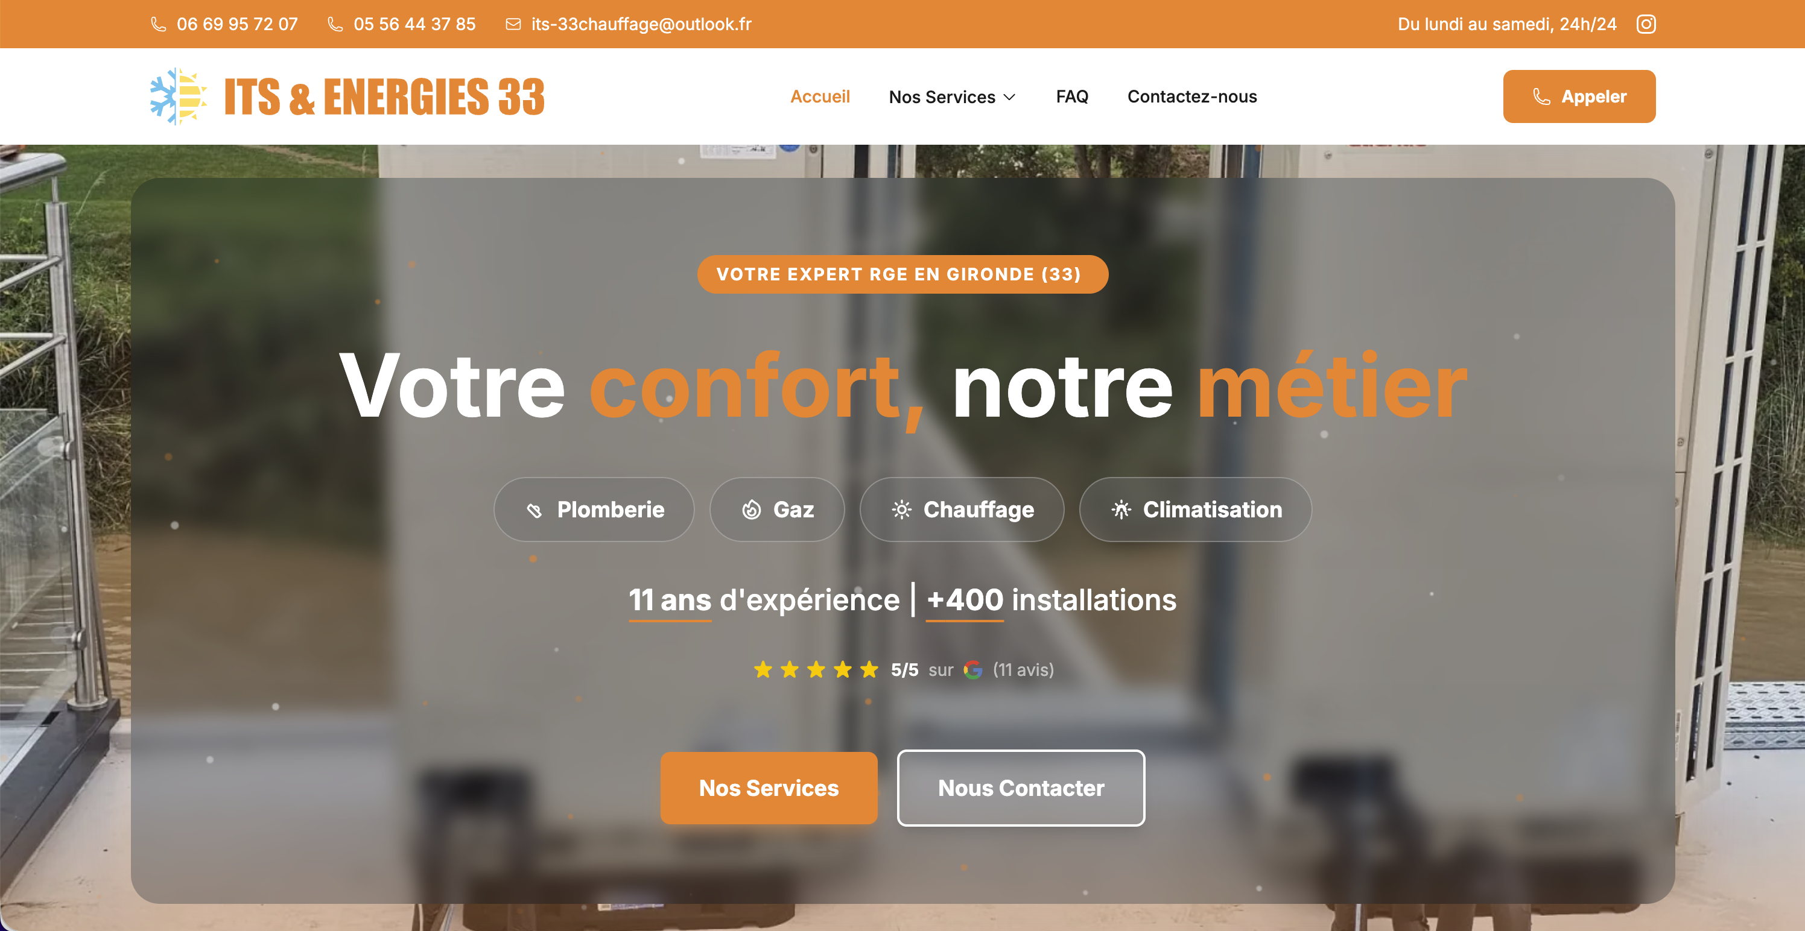Click the phone icon beside 05 56 44 37 85
1805x931 pixels.
[335, 25]
